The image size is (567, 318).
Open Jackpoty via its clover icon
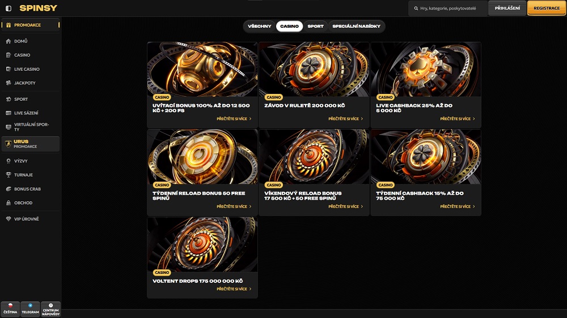click(9, 83)
